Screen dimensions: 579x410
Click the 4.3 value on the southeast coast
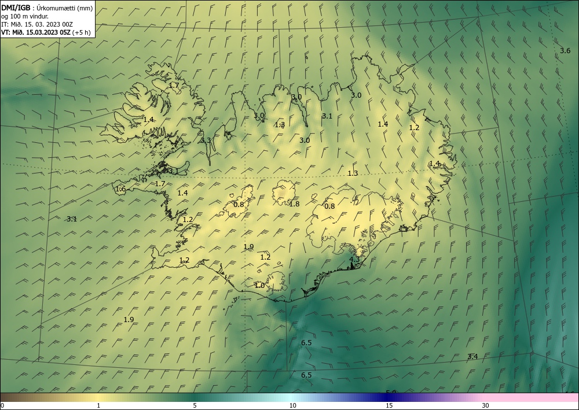click(354, 260)
